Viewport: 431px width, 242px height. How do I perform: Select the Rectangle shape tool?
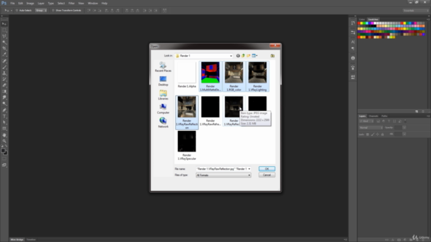coord(4,128)
